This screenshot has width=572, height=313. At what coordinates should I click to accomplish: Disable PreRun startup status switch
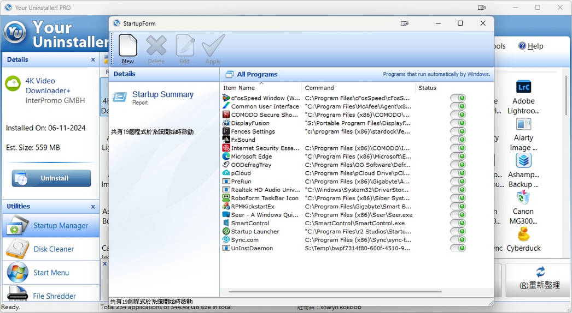click(x=458, y=182)
